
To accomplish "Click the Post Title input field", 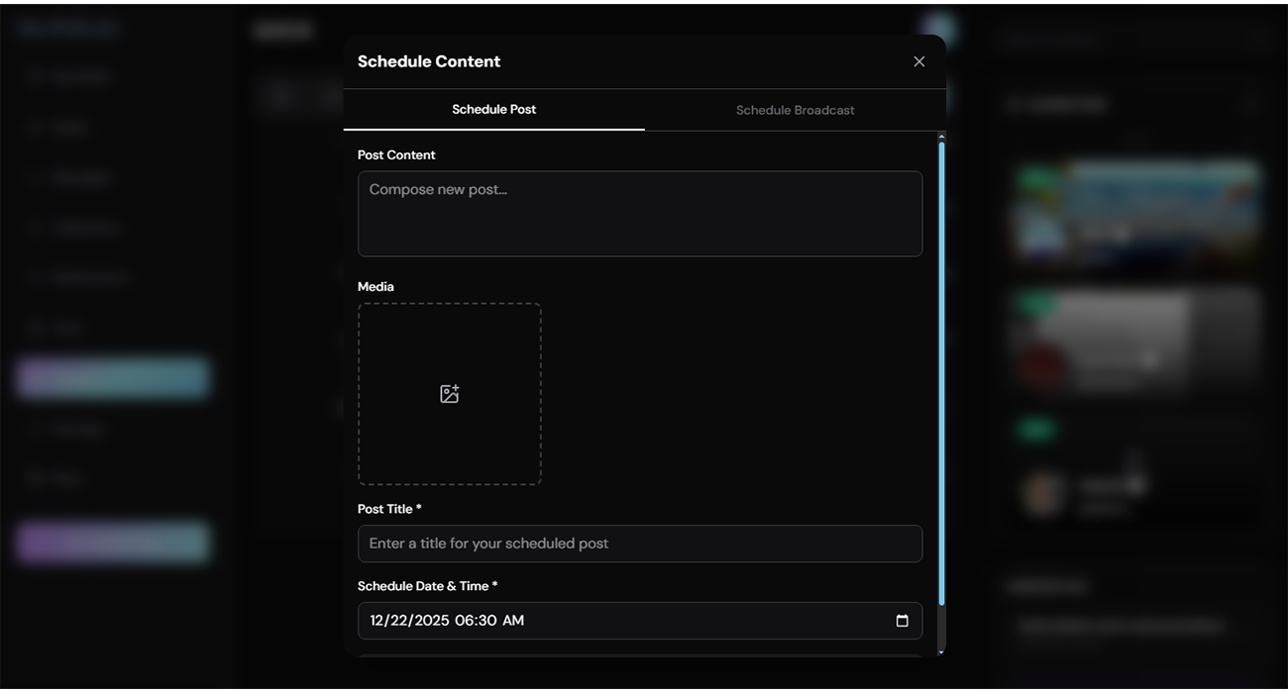I will [x=639, y=544].
